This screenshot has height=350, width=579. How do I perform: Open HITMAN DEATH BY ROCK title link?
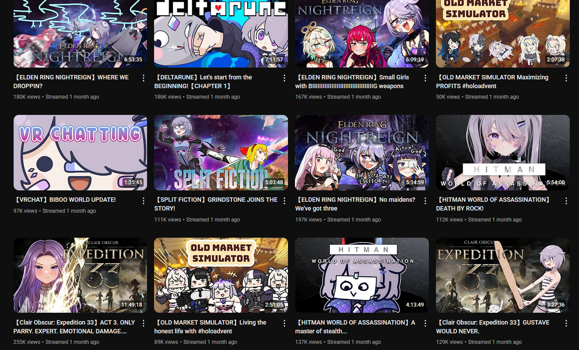493,204
